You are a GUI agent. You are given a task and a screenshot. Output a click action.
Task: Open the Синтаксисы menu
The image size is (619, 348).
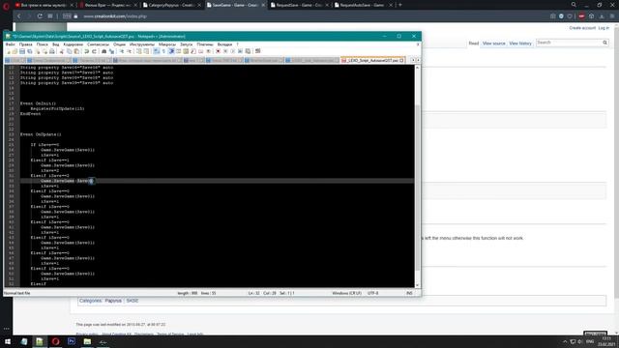98,44
